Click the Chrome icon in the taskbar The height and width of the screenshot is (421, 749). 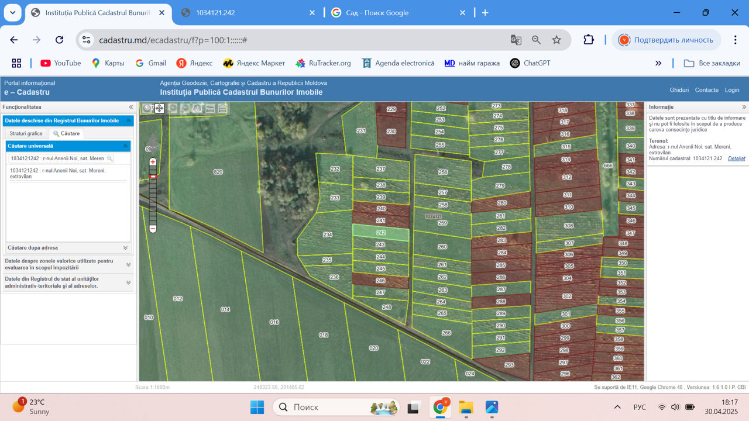pyautogui.click(x=441, y=407)
